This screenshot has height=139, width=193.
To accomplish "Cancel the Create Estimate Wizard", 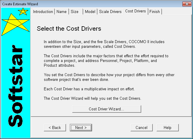I will 141,127.
